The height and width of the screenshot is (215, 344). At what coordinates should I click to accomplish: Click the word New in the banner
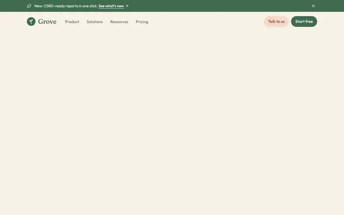38,6
